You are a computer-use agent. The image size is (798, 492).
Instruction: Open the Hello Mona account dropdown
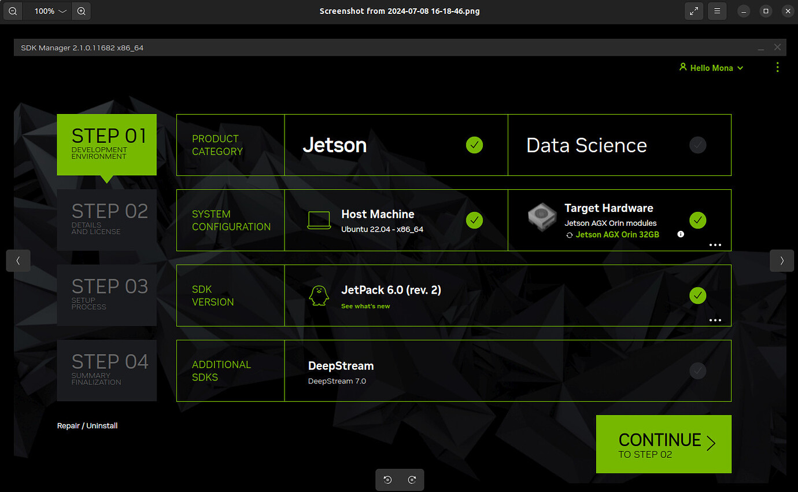[x=711, y=68]
